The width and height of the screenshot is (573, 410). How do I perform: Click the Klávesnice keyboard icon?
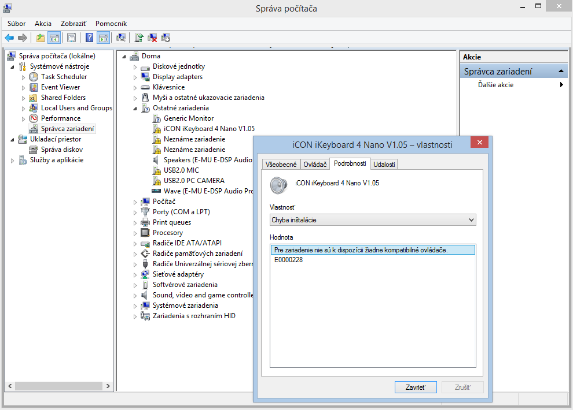click(x=145, y=87)
